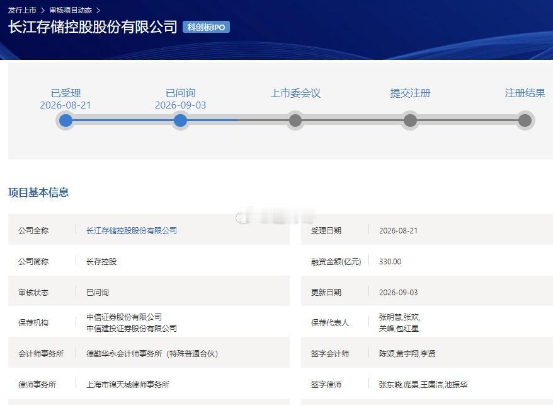Click the 融资金额 value 330.00

coord(390,262)
